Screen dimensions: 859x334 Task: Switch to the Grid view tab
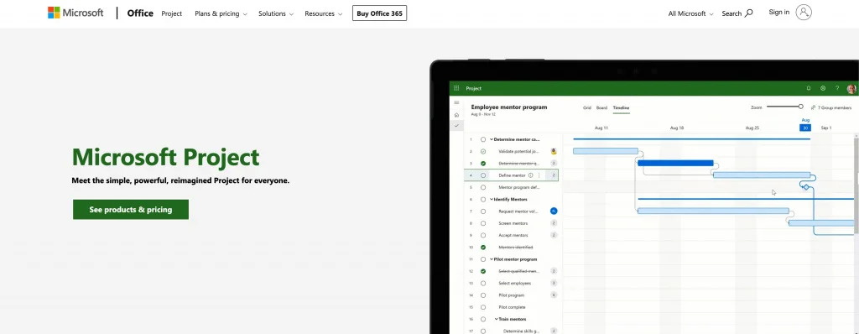pyautogui.click(x=586, y=108)
